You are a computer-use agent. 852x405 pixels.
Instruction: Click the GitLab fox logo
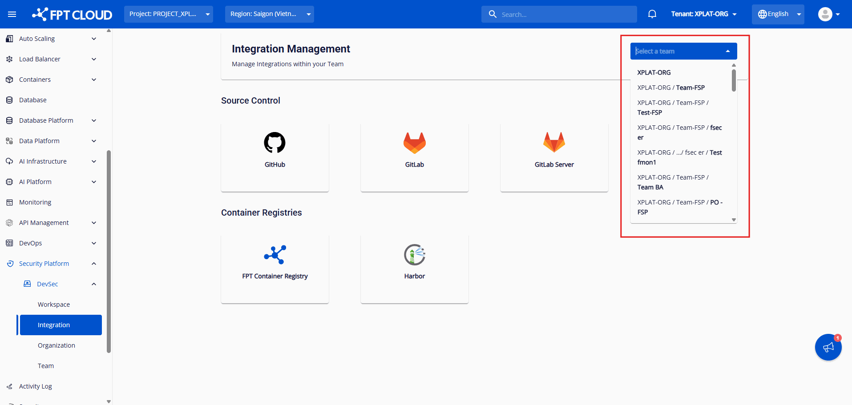coord(415,143)
